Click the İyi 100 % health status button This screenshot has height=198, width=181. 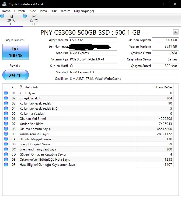(x=16, y=52)
